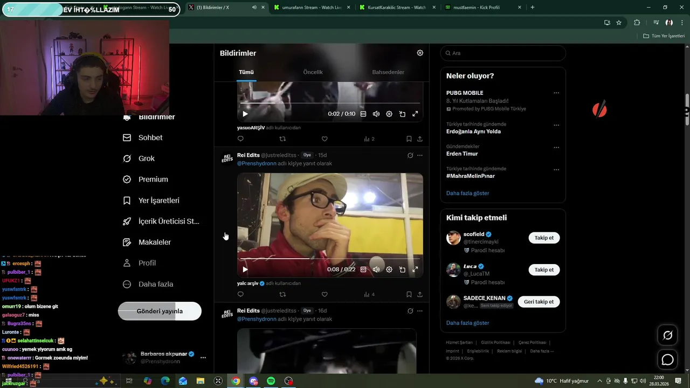This screenshot has height=388, width=690.
Task: Open more menu on Rei Edits 15d post
Action: click(x=420, y=155)
